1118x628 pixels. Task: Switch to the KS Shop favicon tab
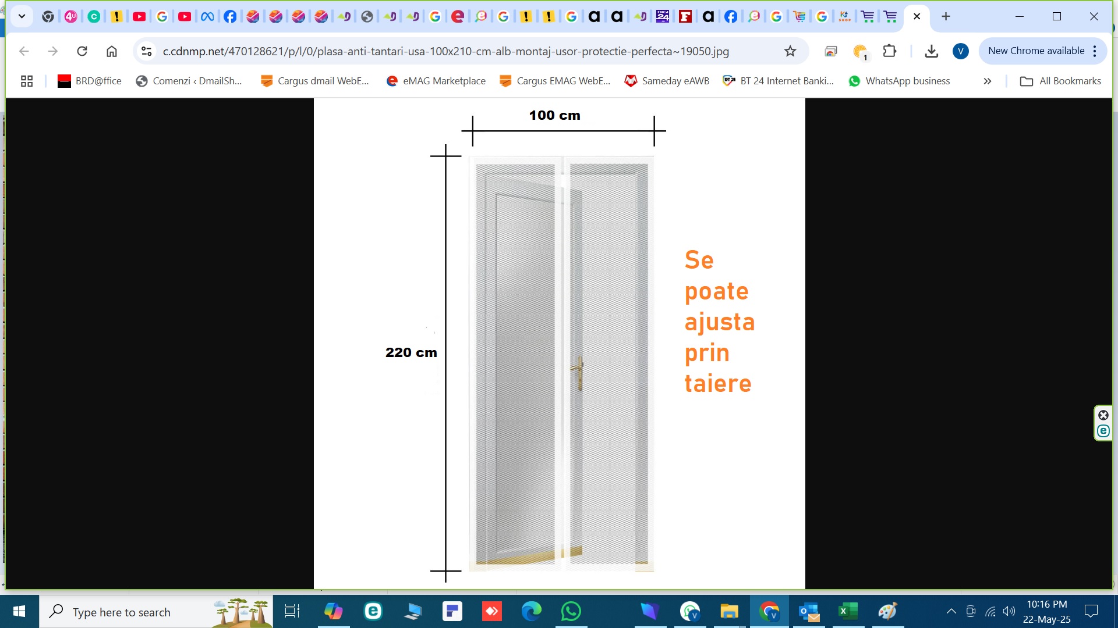pyautogui.click(x=844, y=17)
